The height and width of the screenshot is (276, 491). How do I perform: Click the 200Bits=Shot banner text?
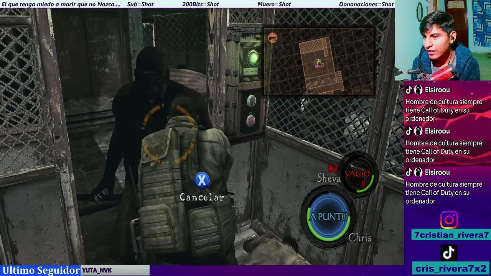coord(201,4)
